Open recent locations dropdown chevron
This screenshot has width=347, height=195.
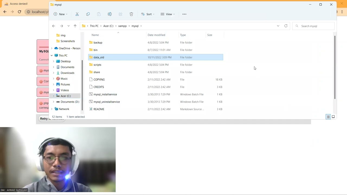pyautogui.click(x=68, y=26)
